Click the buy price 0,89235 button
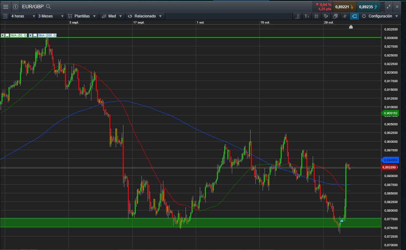This screenshot has width=406, height=250. pyautogui.click(x=368, y=6)
